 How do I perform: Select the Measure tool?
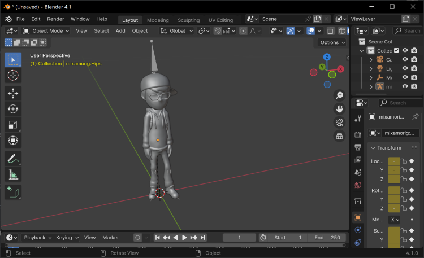pyautogui.click(x=13, y=175)
